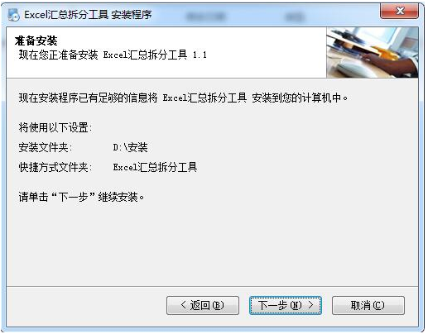This screenshot has height=334, width=428.
Task: Click the subtitle mentioning version 1.1
Action: (113, 55)
